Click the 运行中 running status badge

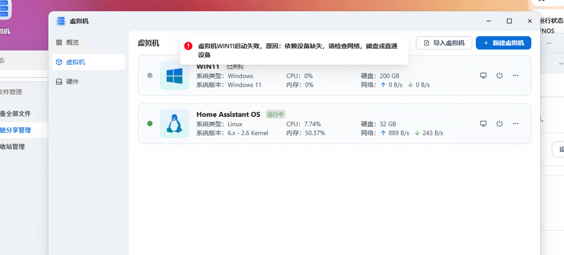pyautogui.click(x=275, y=115)
